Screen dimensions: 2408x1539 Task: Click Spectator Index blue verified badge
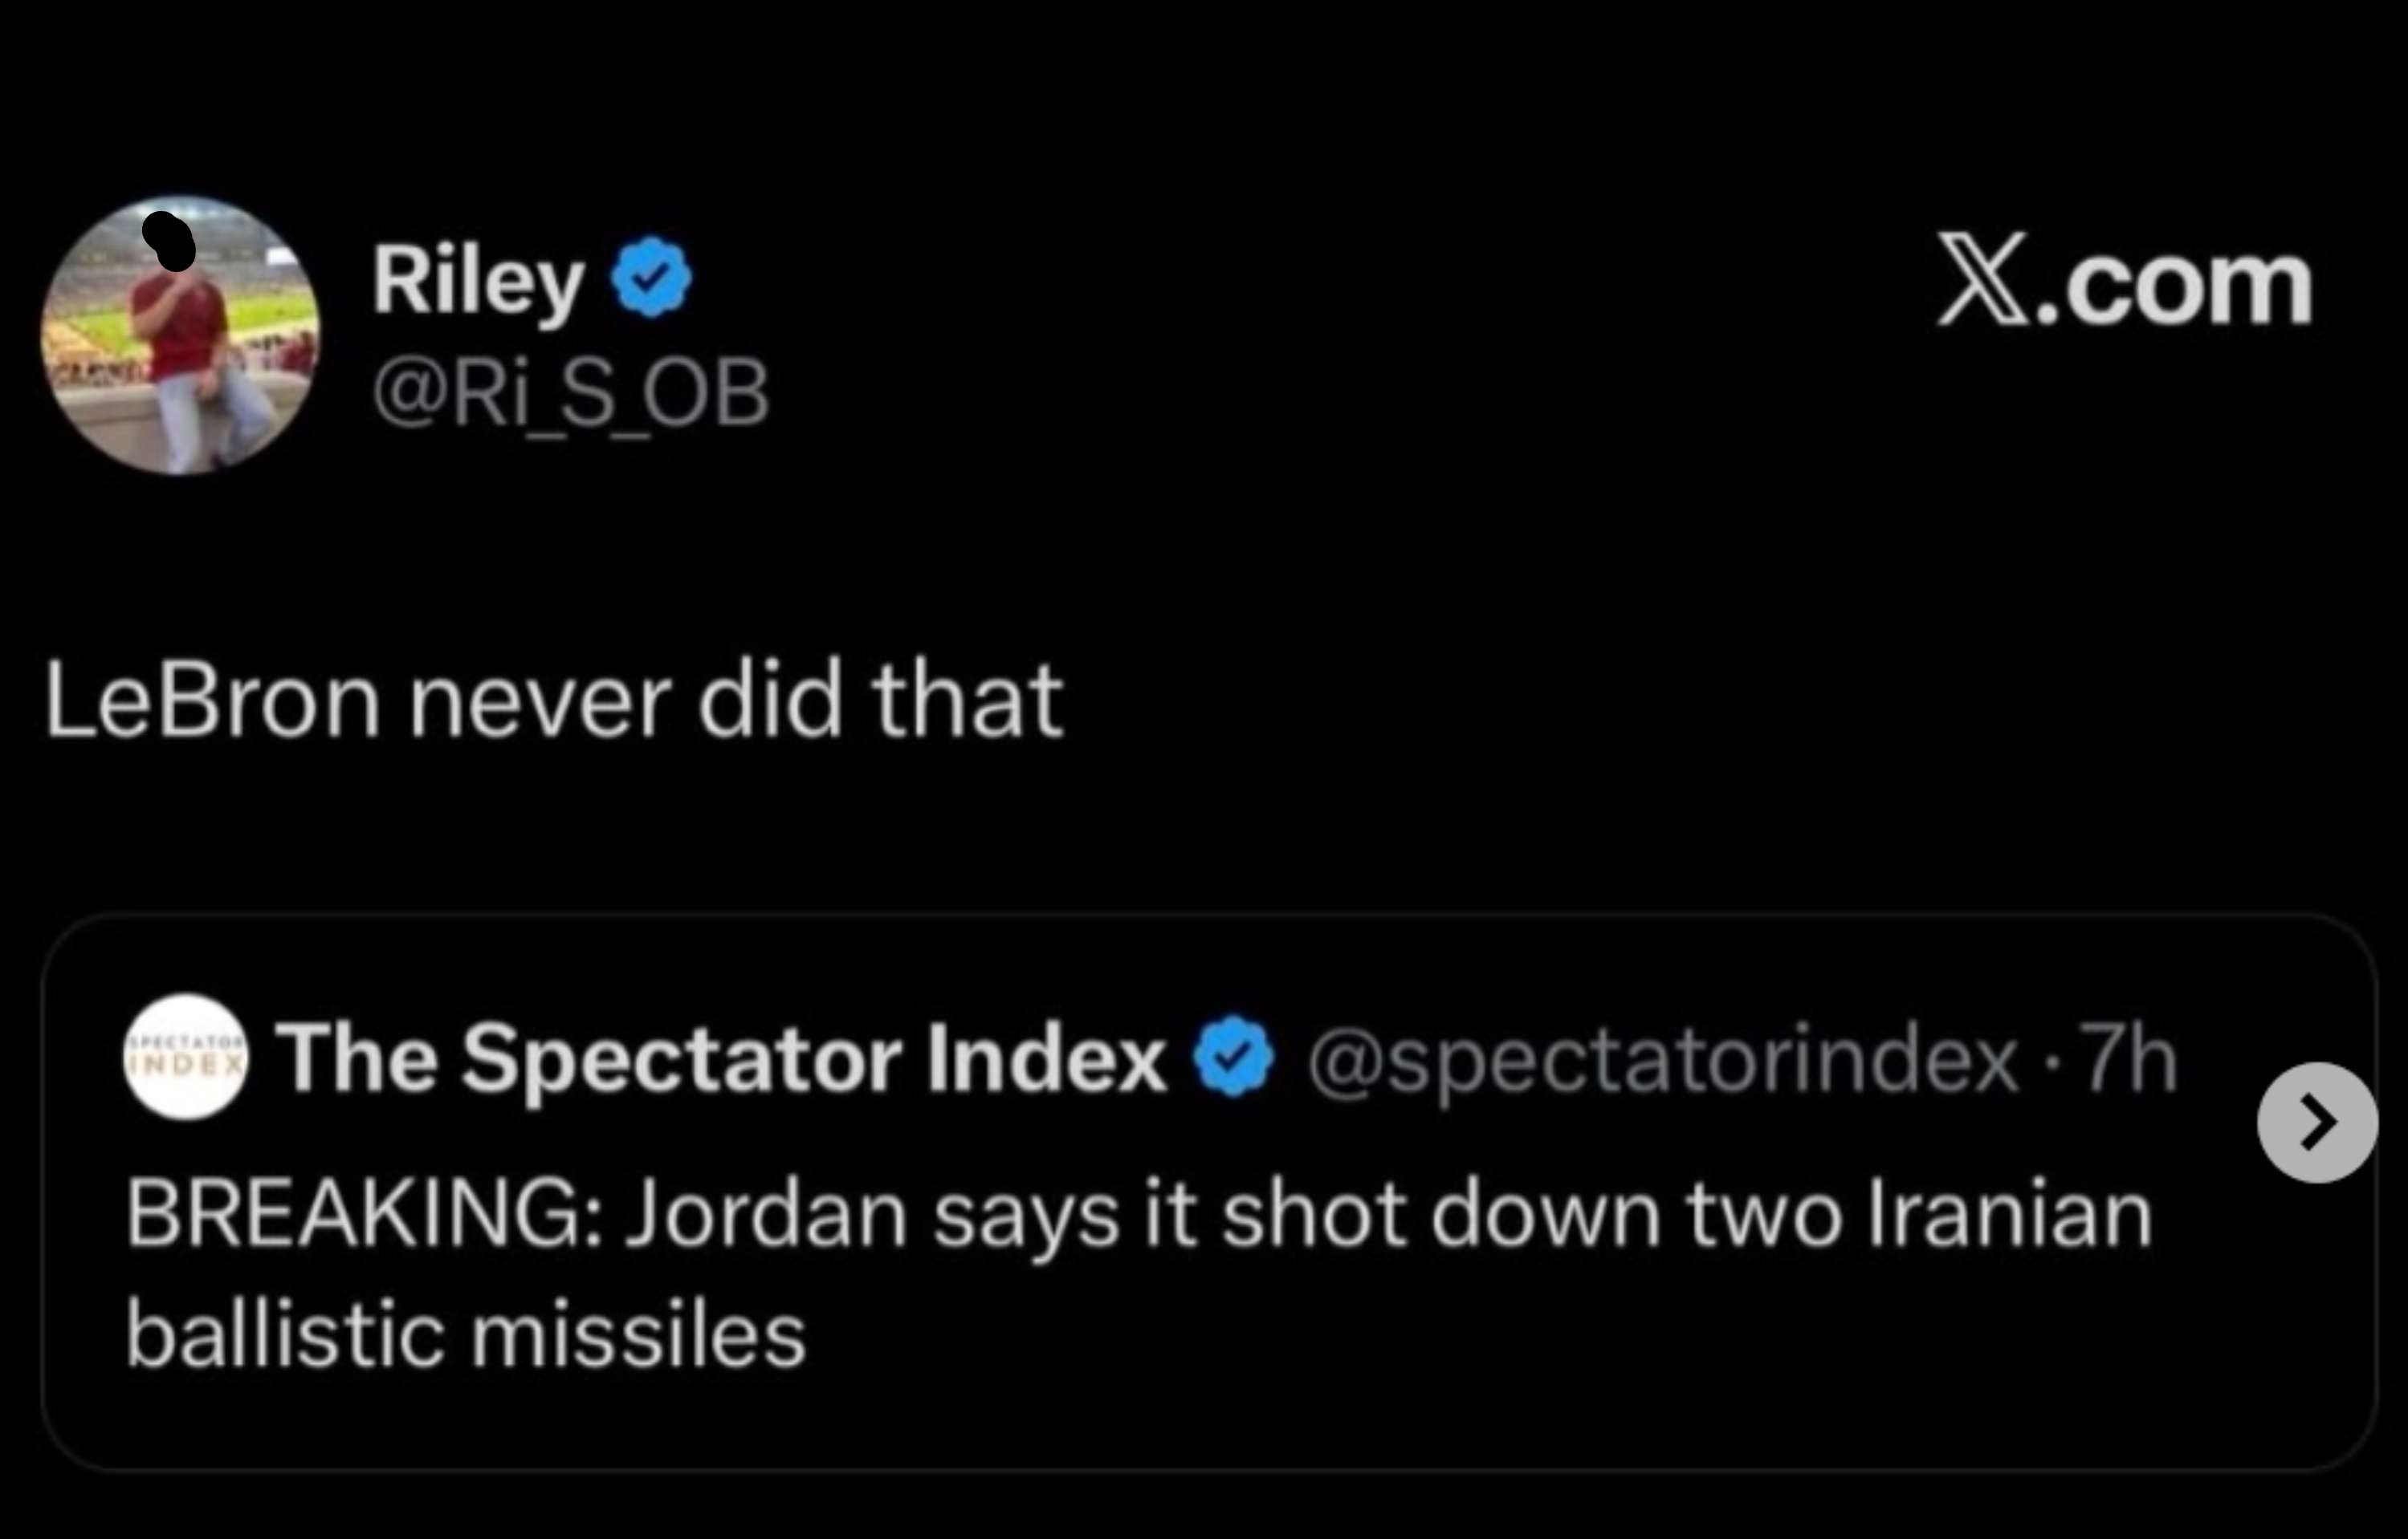tap(1235, 1056)
